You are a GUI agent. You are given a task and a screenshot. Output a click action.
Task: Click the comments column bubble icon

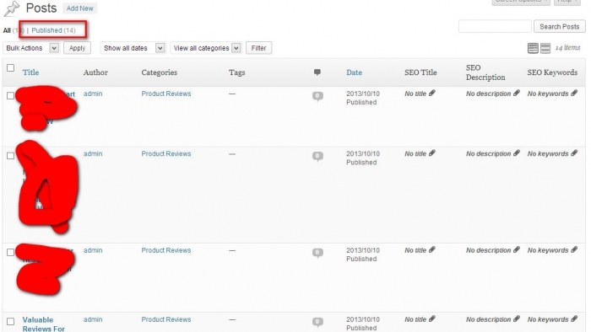tap(317, 72)
